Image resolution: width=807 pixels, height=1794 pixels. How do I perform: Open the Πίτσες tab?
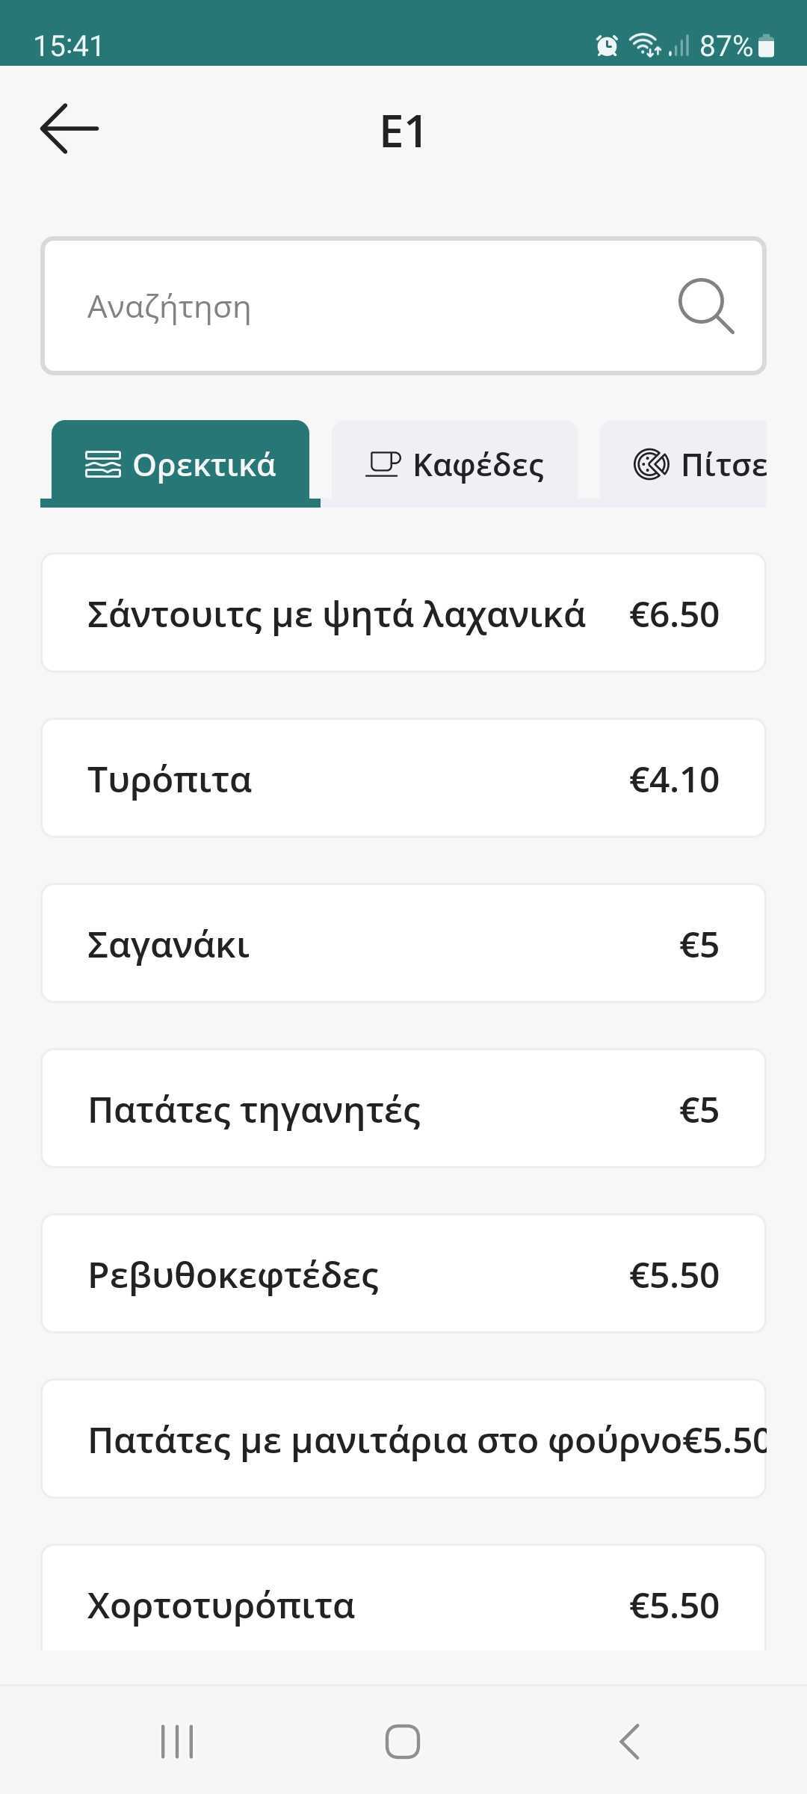(699, 464)
